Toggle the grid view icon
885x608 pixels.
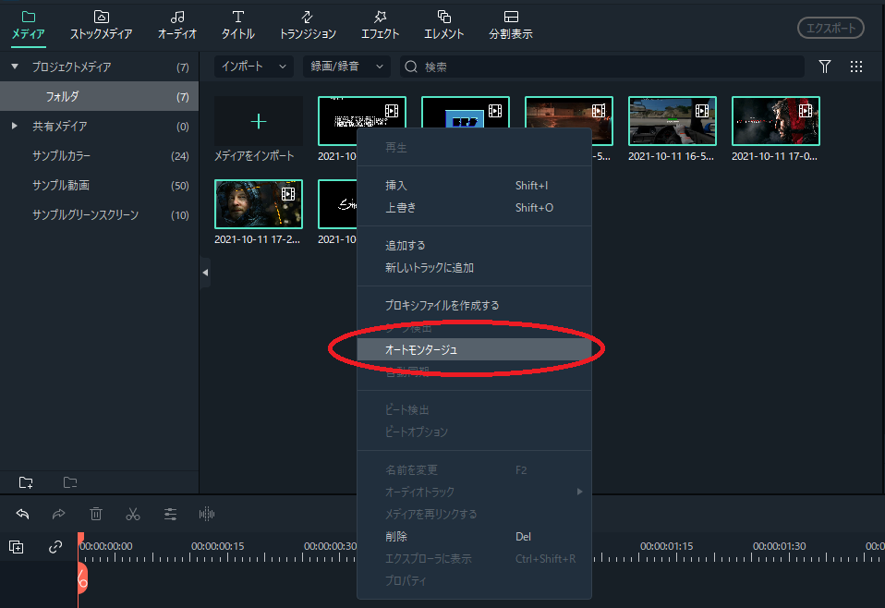(x=856, y=67)
